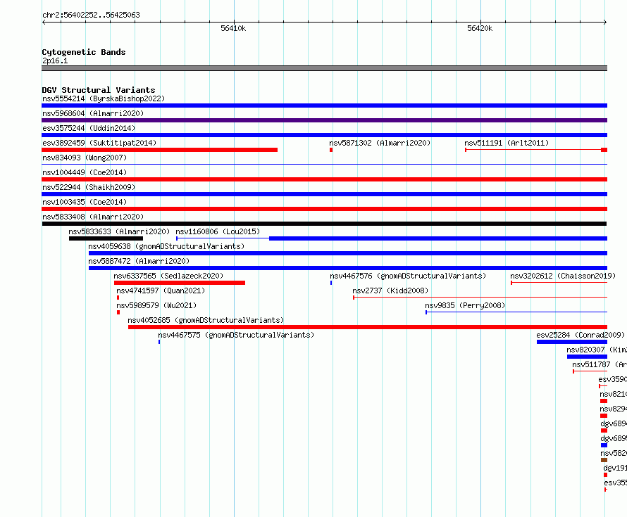Select the nsv4052685 (gnomADStructuralVariants) label

206,320
